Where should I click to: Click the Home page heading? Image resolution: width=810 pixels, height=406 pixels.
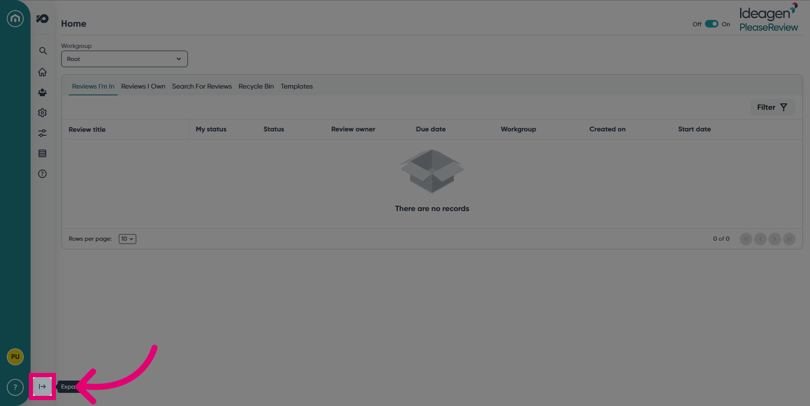click(74, 24)
